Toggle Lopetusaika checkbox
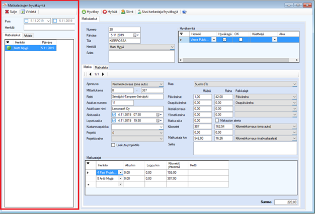Viewport: 315px width, 214px height. [114, 121]
